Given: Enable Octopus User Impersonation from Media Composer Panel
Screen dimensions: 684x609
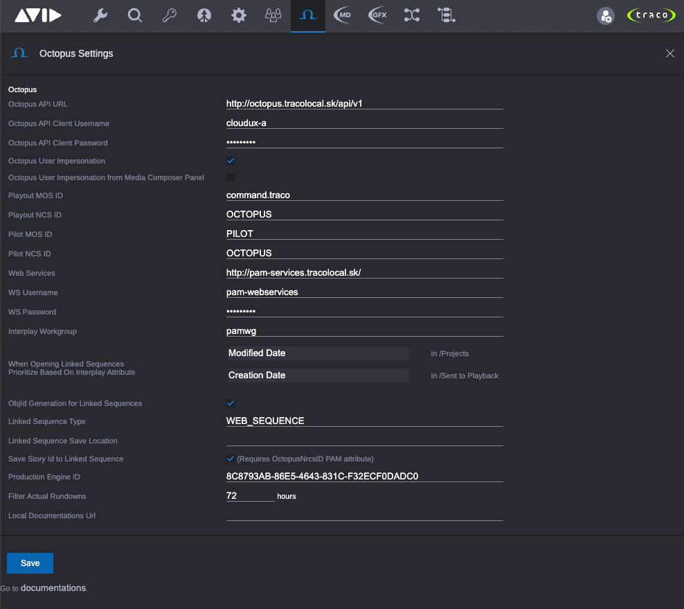Looking at the screenshot, I should point(230,178).
